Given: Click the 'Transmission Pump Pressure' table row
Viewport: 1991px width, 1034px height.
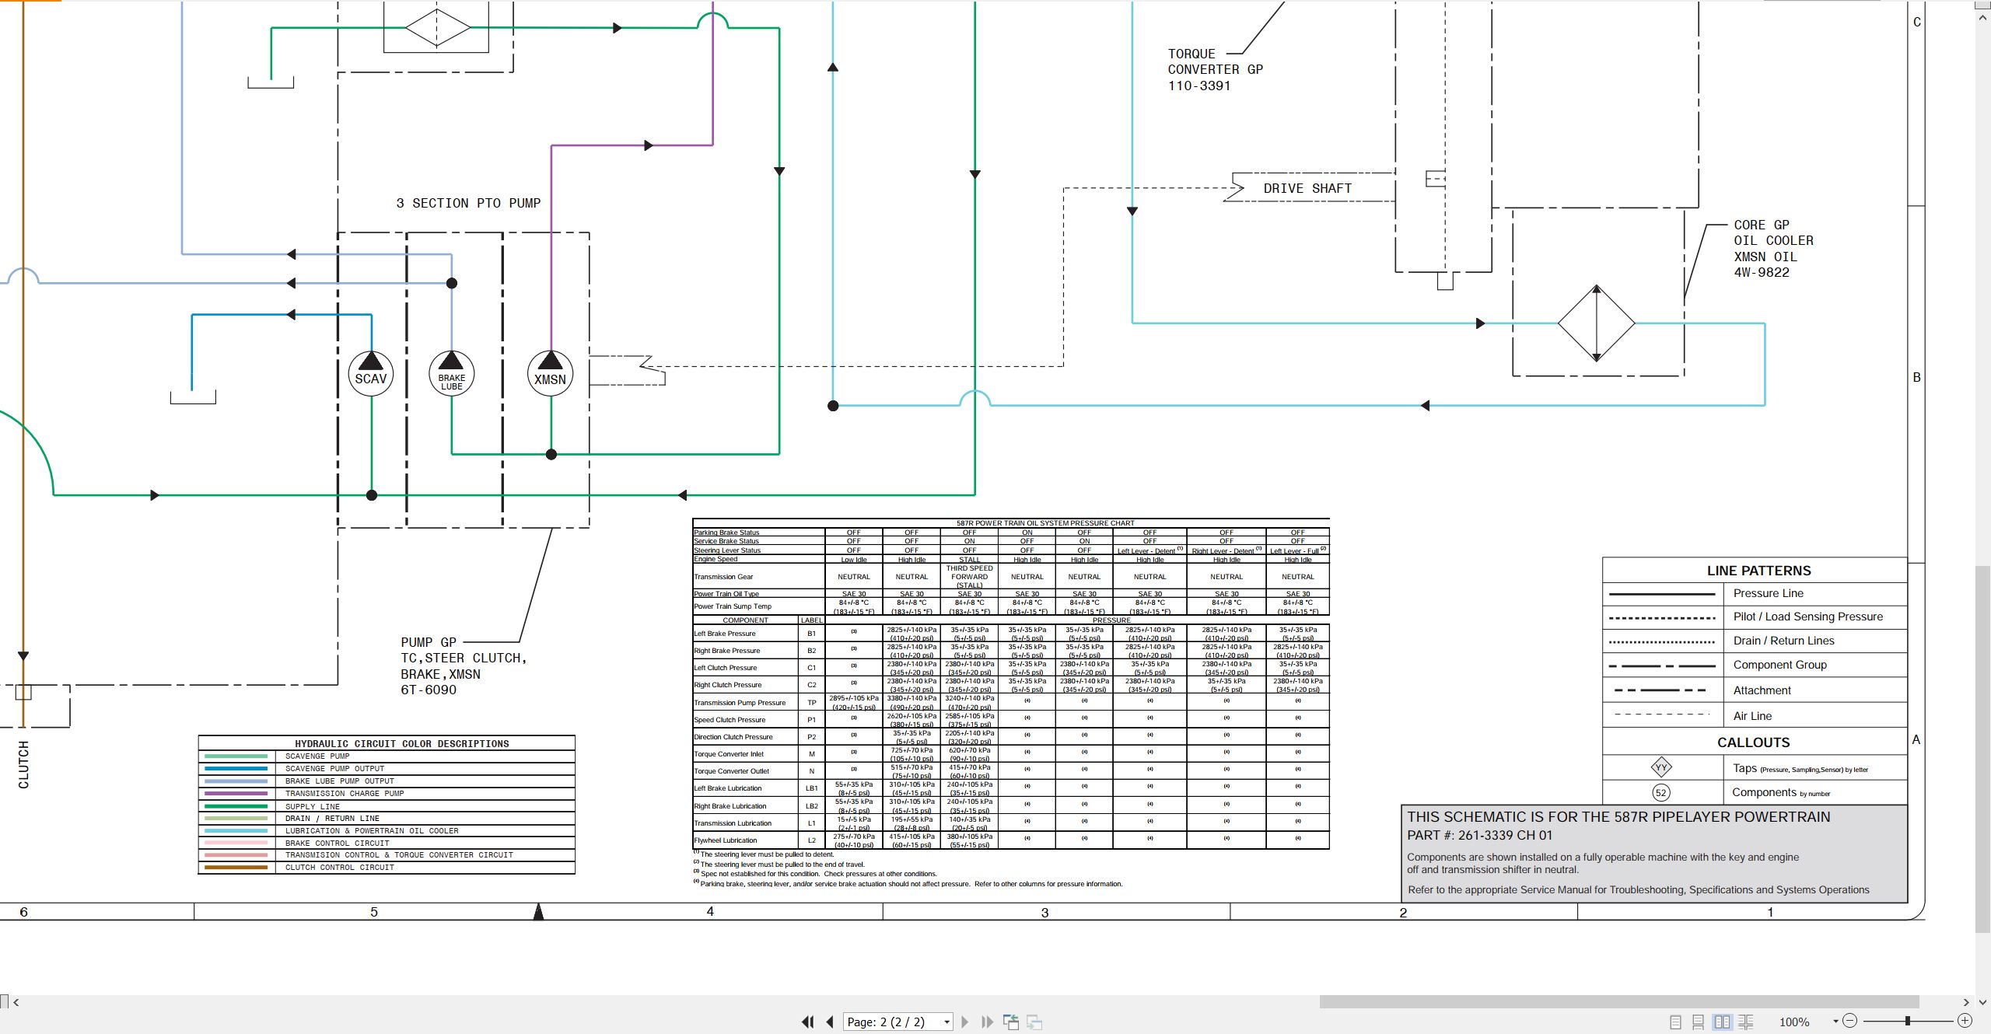Looking at the screenshot, I should (x=1011, y=702).
